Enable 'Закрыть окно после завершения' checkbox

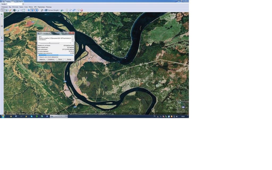tap(39, 57)
